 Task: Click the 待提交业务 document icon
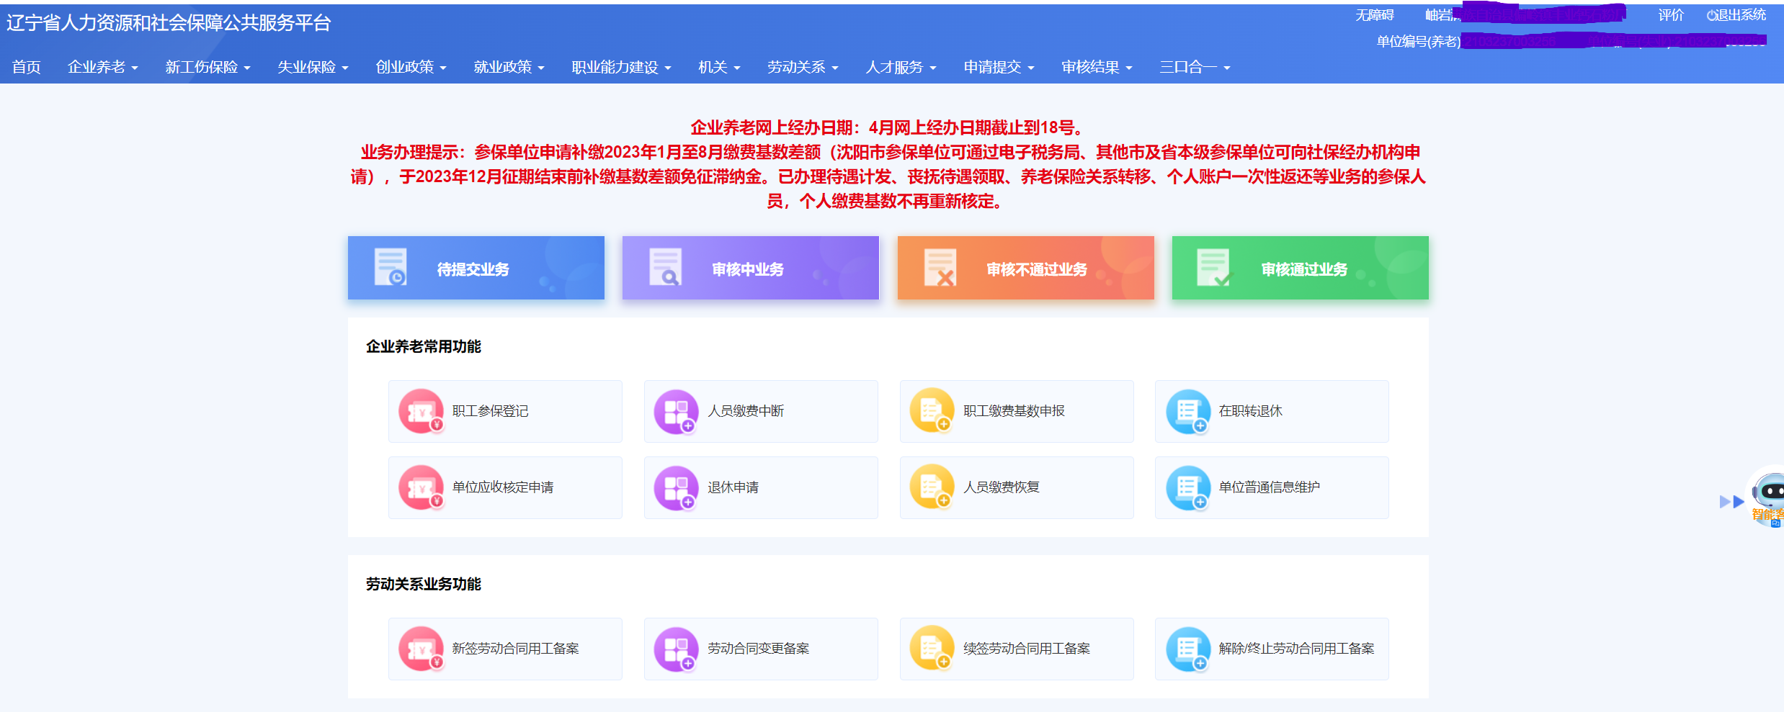[x=391, y=267]
